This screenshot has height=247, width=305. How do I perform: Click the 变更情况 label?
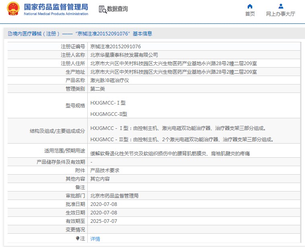[76, 230]
